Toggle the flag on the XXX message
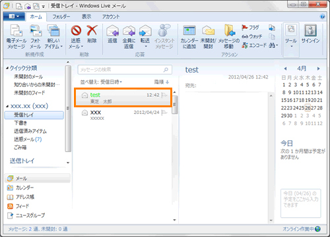Image resolution: width=330 pixels, height=237 pixels. [x=164, y=113]
